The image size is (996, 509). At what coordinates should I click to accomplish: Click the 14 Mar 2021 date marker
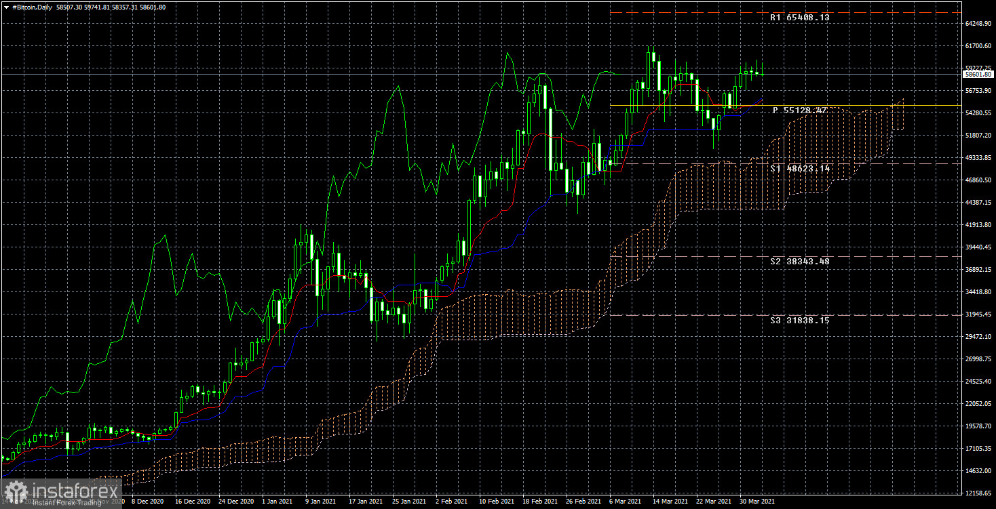point(668,502)
